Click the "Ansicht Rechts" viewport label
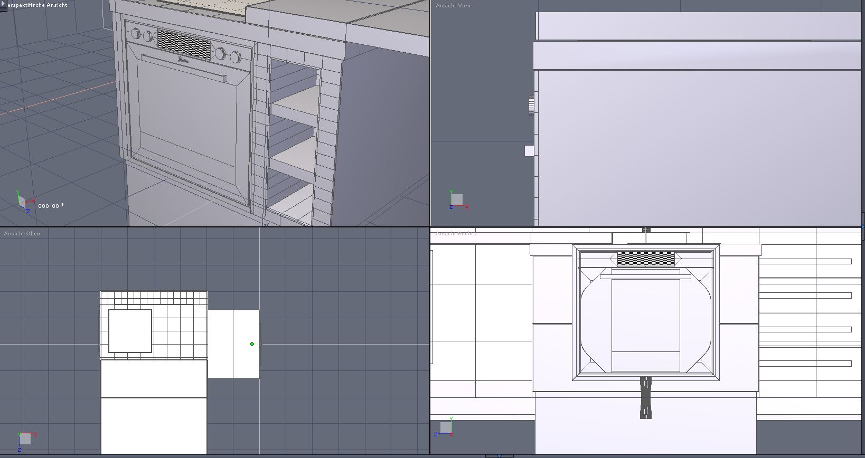Screen dimensions: 865x458 pos(456,233)
